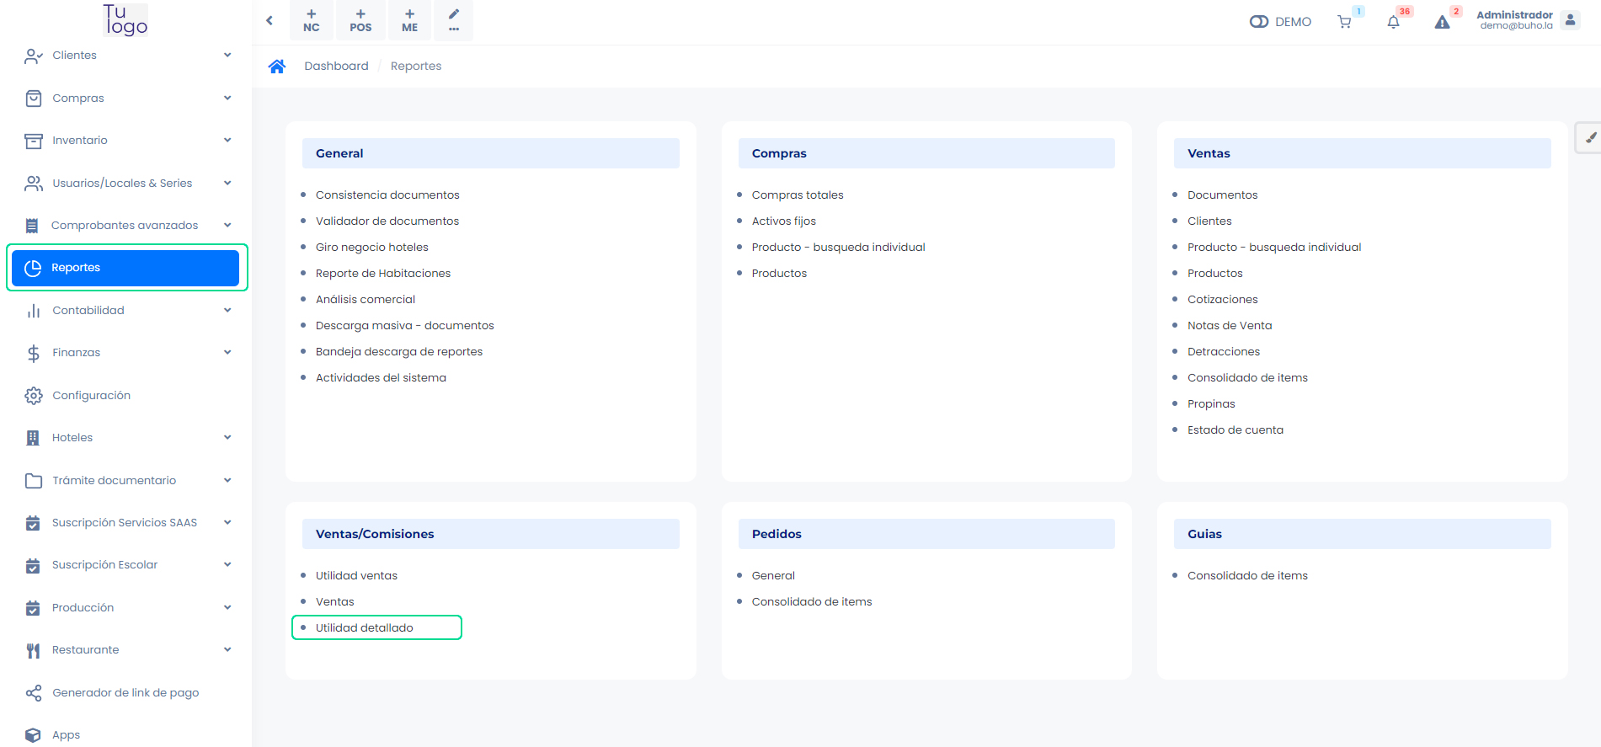Click the warning triangle alert icon

(1442, 22)
